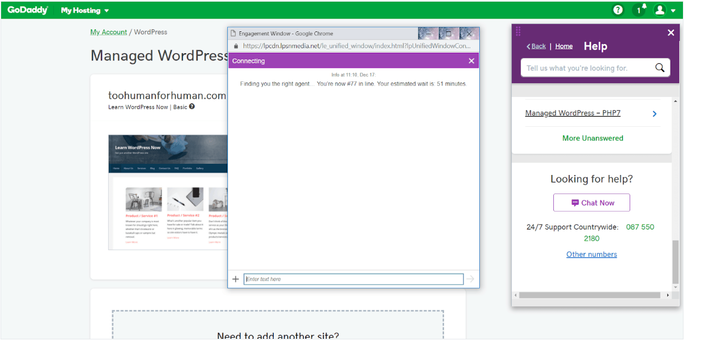
Task: Click the Basic plan info icon
Action: pyautogui.click(x=192, y=107)
